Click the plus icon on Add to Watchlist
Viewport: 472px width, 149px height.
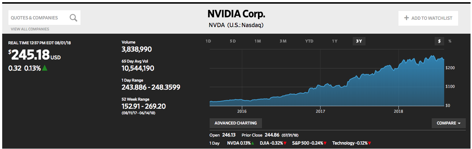(x=406, y=18)
